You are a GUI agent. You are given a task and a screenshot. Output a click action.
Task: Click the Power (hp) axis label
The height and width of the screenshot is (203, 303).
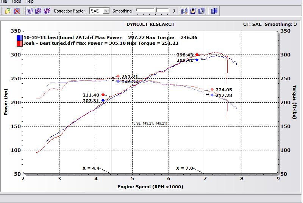pos(6,102)
